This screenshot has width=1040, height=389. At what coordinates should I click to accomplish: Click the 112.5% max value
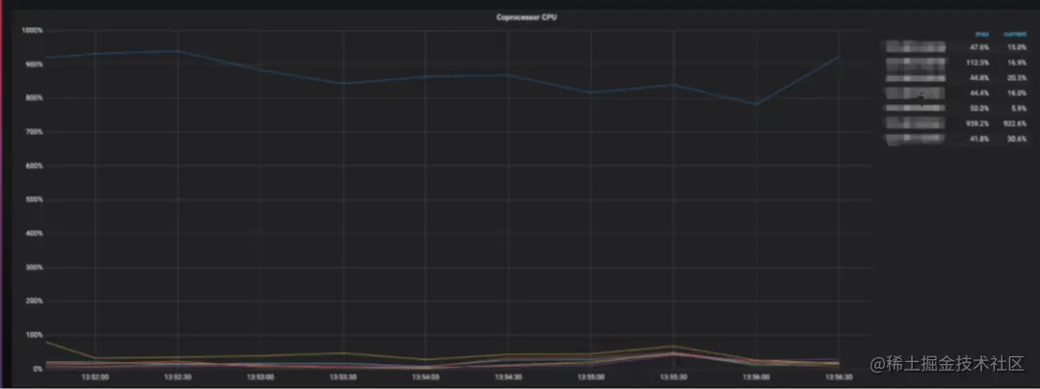click(x=979, y=63)
